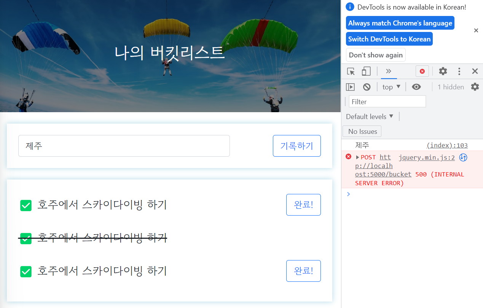Viewport: 483px width, 308px height.
Task: Focus the console Filter field
Action: pos(387,102)
